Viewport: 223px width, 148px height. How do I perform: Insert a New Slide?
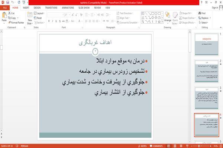tap(30, 19)
